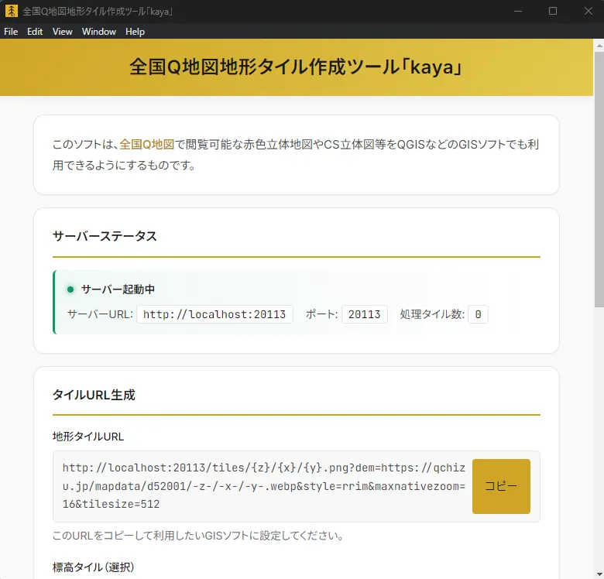Viewport: 604px width, 579px height.
Task: Follow the 全国Q地図 link
Action: point(147,145)
